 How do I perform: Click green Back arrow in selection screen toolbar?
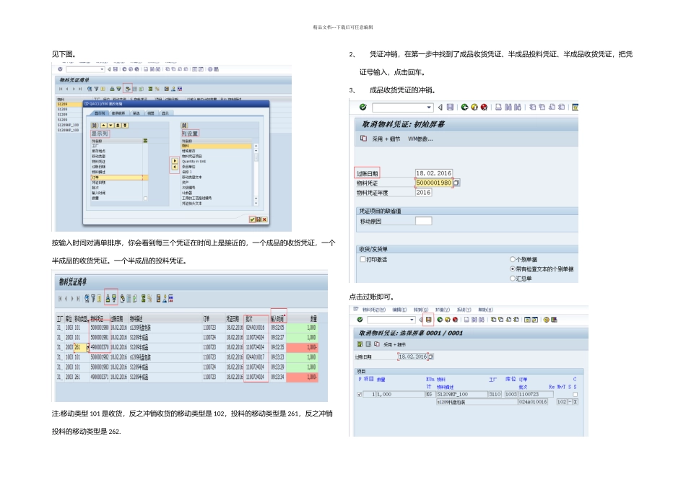[440, 320]
